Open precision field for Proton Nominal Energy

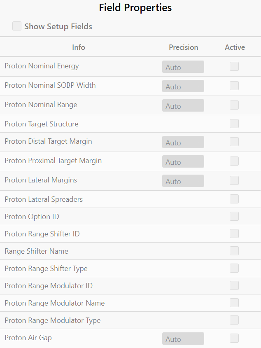(183, 67)
